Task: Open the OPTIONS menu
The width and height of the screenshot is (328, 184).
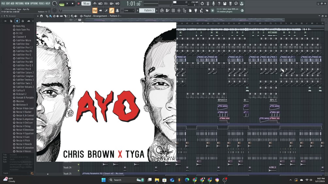Action: pyautogui.click(x=34, y=3)
